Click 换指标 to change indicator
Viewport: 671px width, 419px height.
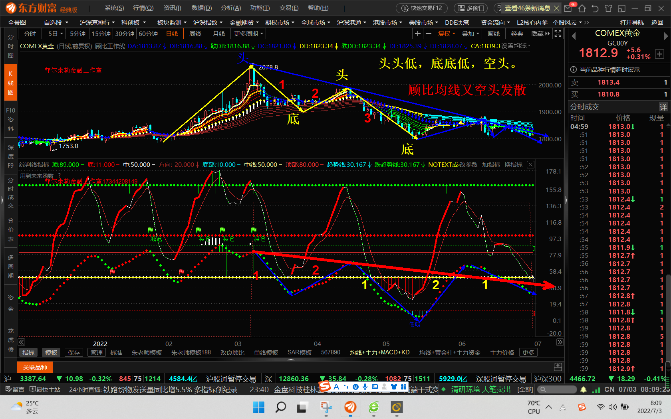513,165
